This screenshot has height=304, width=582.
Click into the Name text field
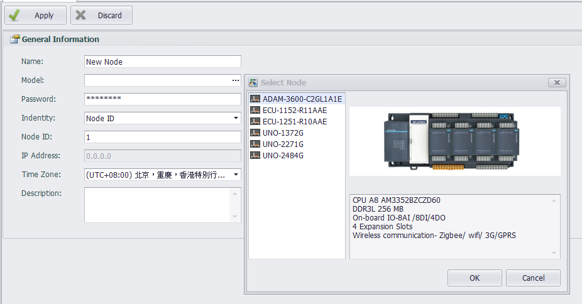(x=162, y=62)
